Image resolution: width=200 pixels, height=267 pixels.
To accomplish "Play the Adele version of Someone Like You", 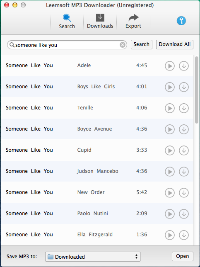I will tap(169, 66).
